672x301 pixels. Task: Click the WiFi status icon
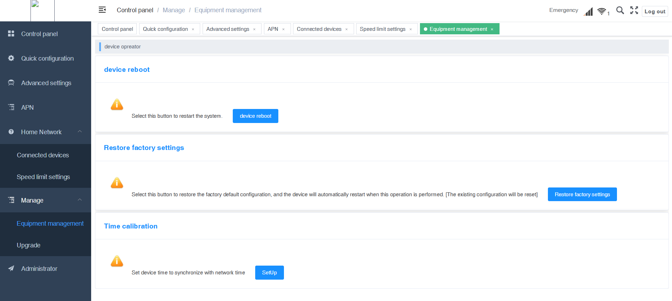(x=602, y=12)
